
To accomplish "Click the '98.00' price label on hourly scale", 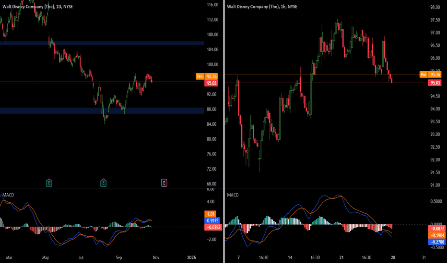I will pos(435,7).
